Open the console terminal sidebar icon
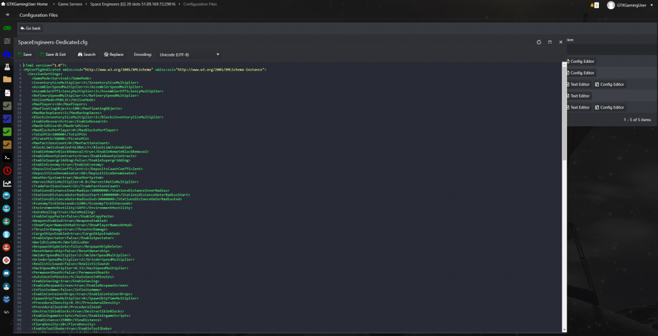This screenshot has height=336, width=658. pos(7,157)
